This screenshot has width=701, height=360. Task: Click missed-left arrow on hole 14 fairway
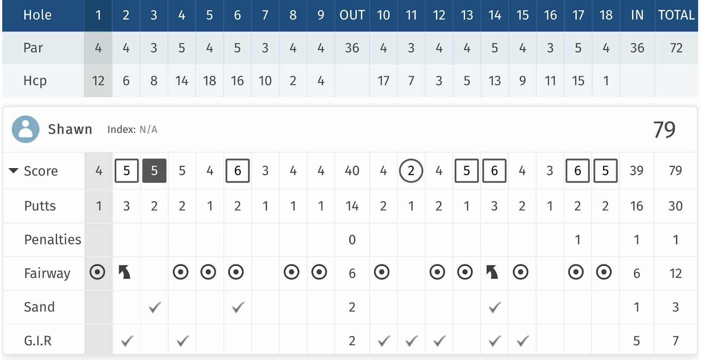[492, 272]
